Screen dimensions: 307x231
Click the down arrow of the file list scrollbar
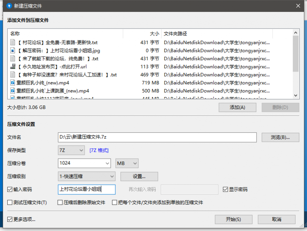click(295, 95)
